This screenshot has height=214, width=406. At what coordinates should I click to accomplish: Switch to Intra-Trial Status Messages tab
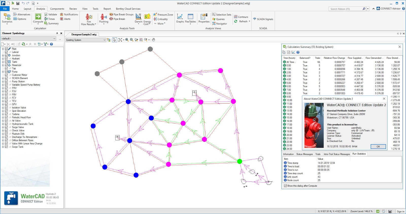[337, 154]
